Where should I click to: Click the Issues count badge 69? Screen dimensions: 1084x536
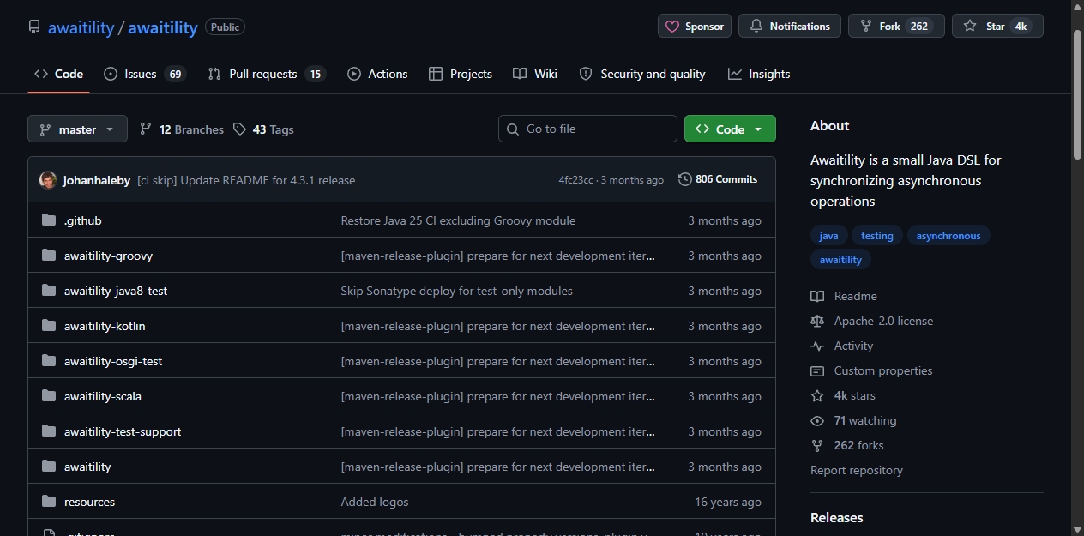pos(175,74)
